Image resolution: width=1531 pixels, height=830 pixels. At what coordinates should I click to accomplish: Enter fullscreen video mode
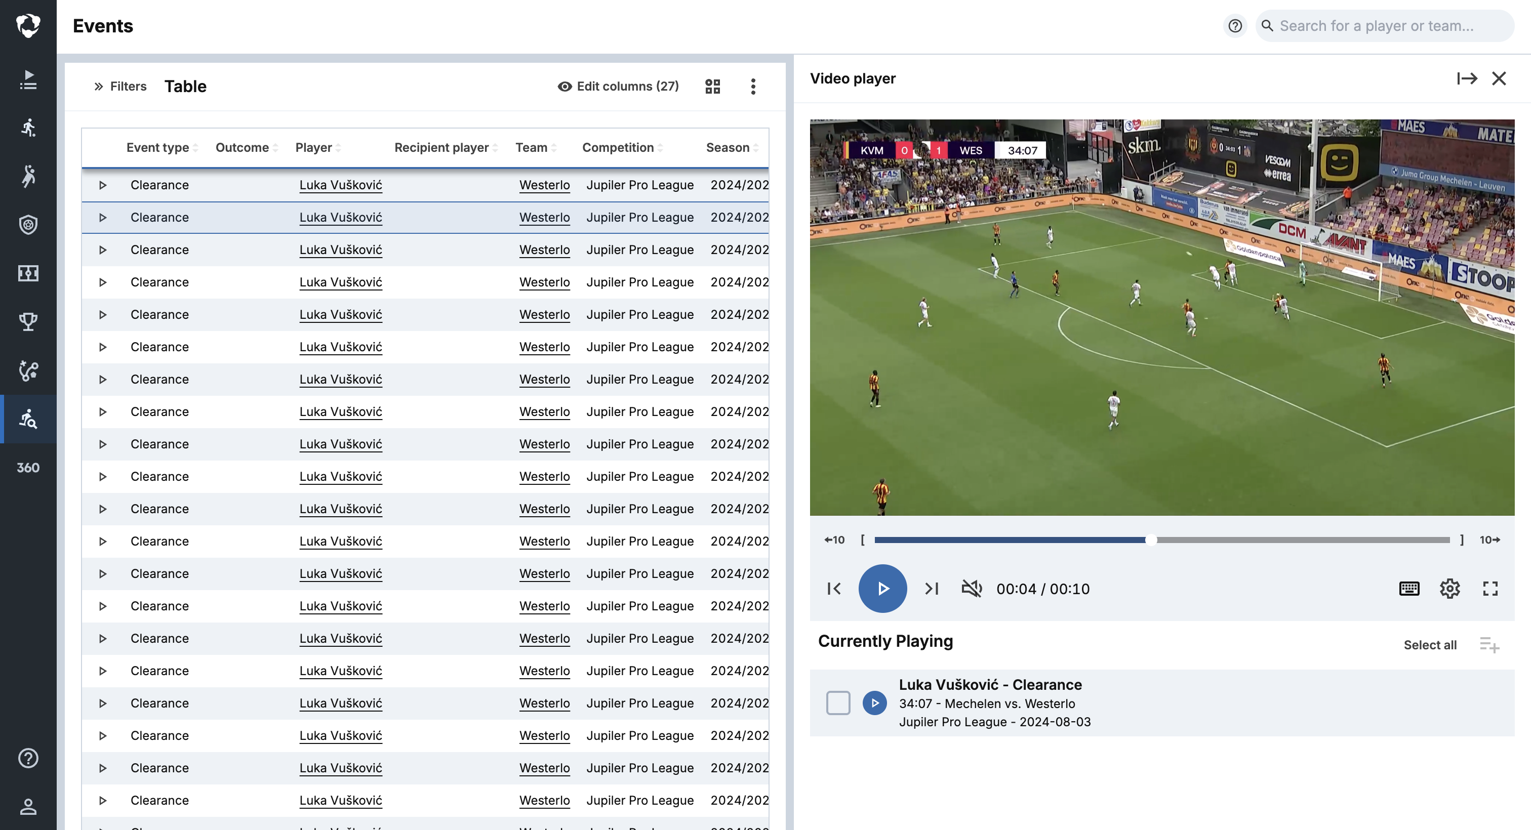click(x=1490, y=588)
